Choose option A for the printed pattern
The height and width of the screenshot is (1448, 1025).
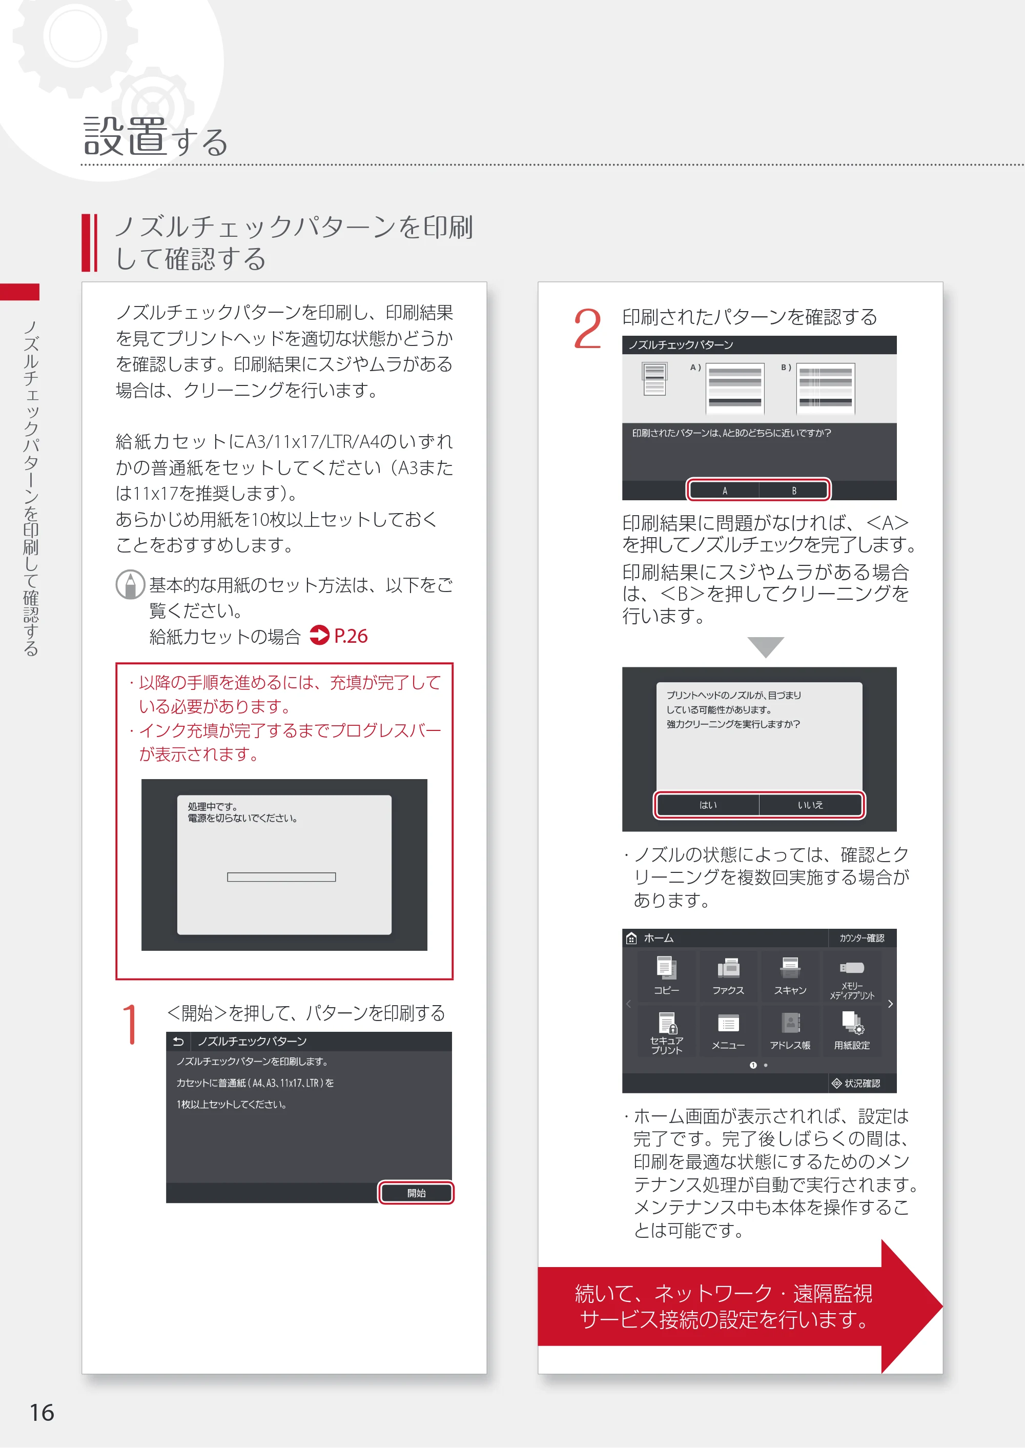coord(725,491)
